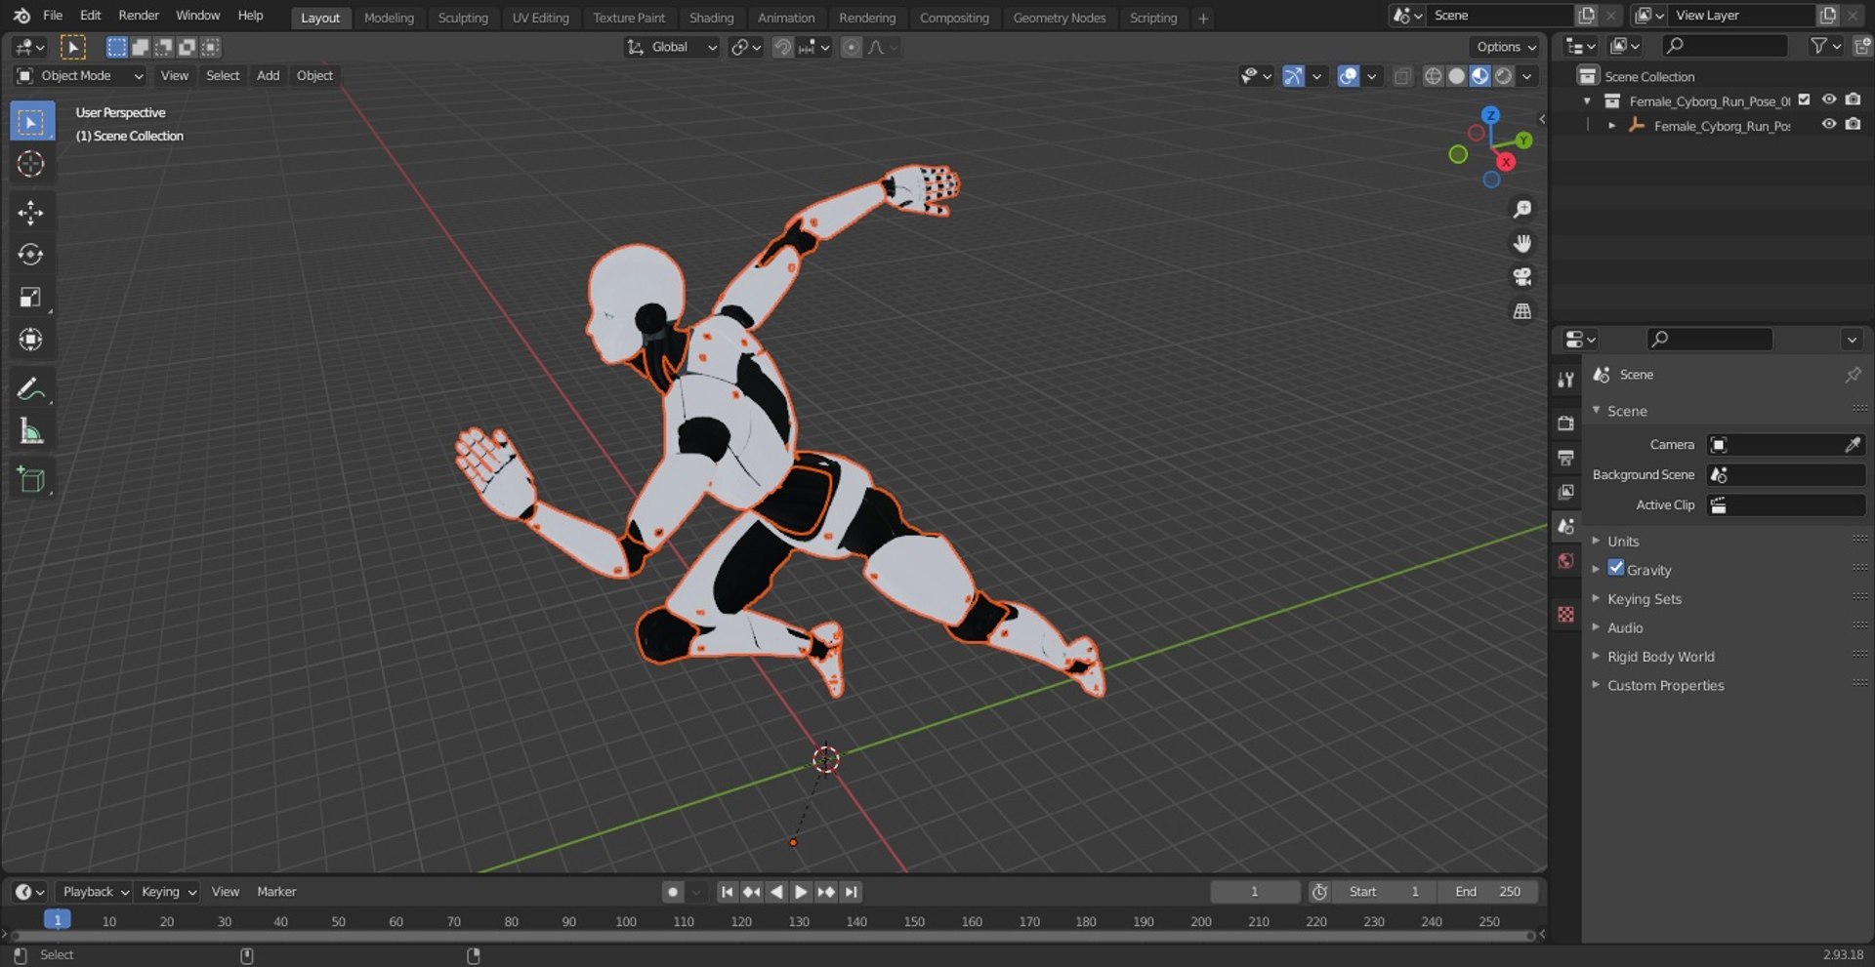Viewport: 1875px width, 967px height.
Task: Select the Transform tool
Action: (x=31, y=340)
